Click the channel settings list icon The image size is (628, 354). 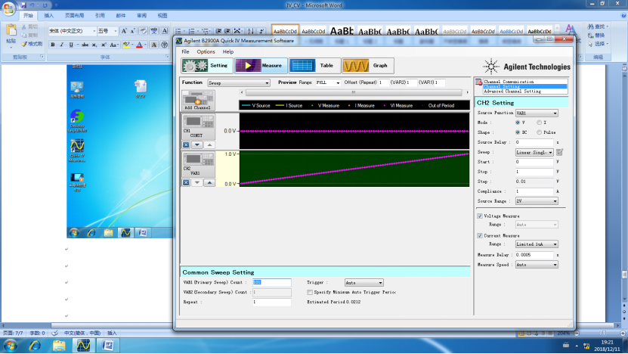coord(478,82)
